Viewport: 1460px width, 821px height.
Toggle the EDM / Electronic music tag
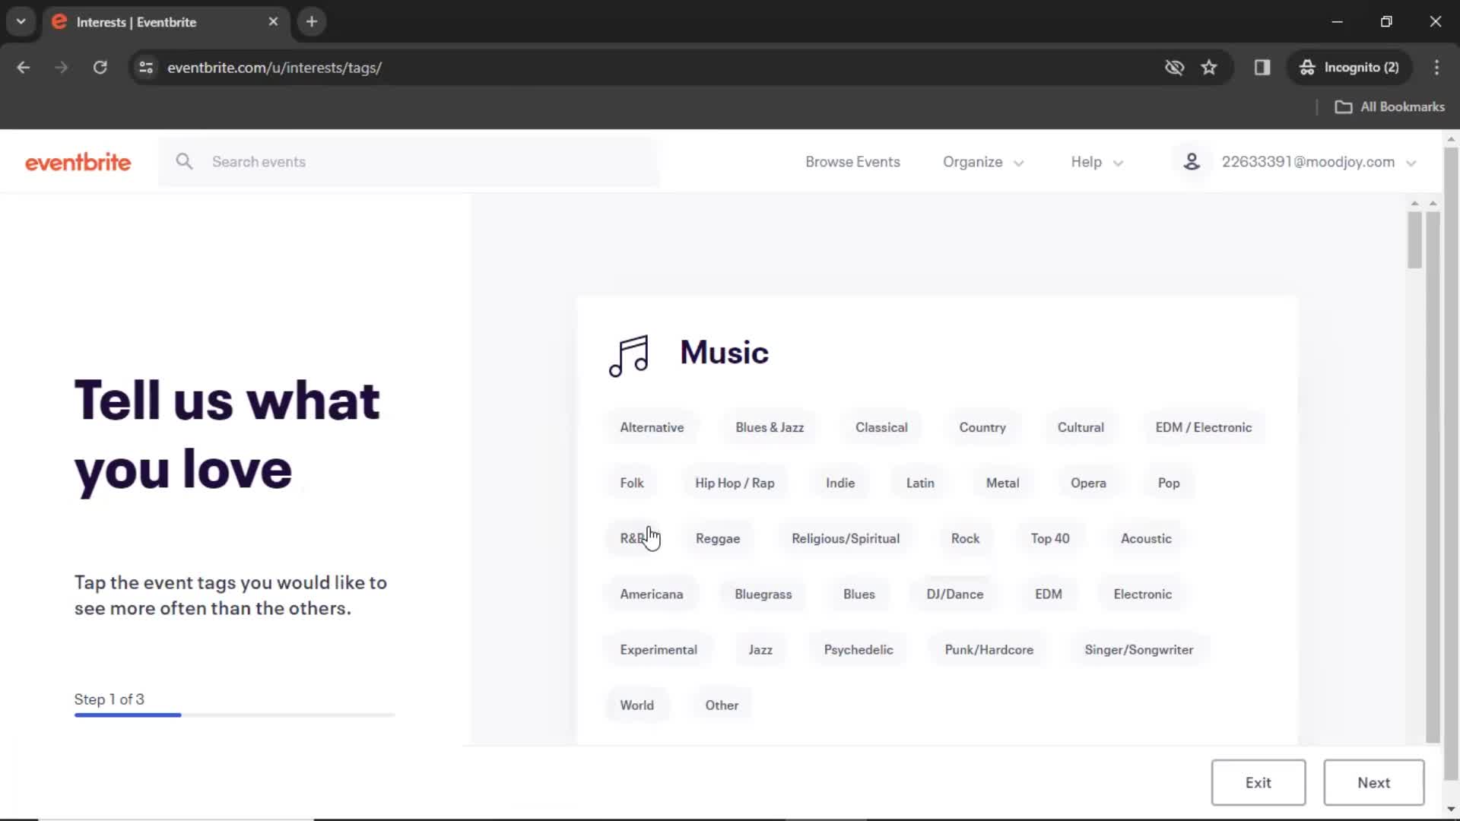pyautogui.click(x=1203, y=427)
